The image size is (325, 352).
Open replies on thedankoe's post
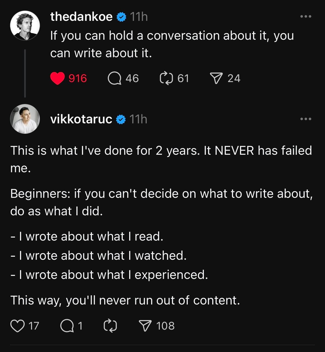(114, 78)
